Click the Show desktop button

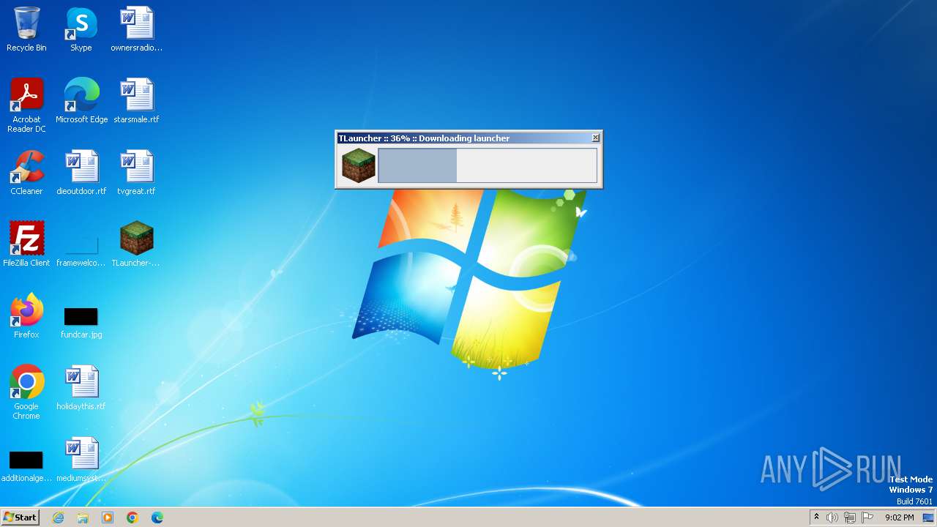click(x=929, y=517)
